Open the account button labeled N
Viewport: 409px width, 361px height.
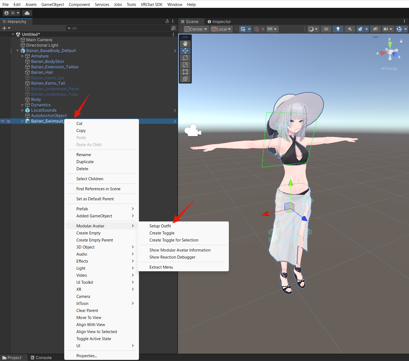point(12,13)
